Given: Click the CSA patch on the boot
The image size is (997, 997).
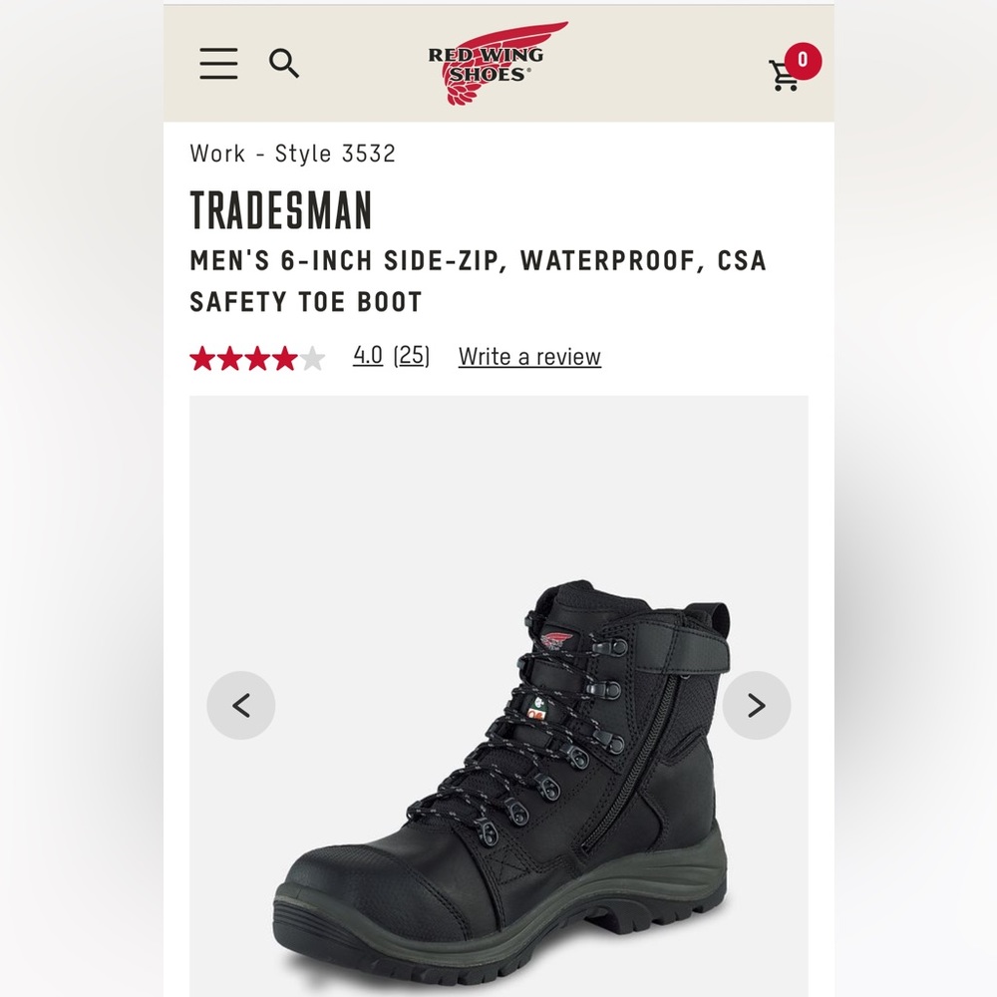Looking at the screenshot, I should 538,708.
